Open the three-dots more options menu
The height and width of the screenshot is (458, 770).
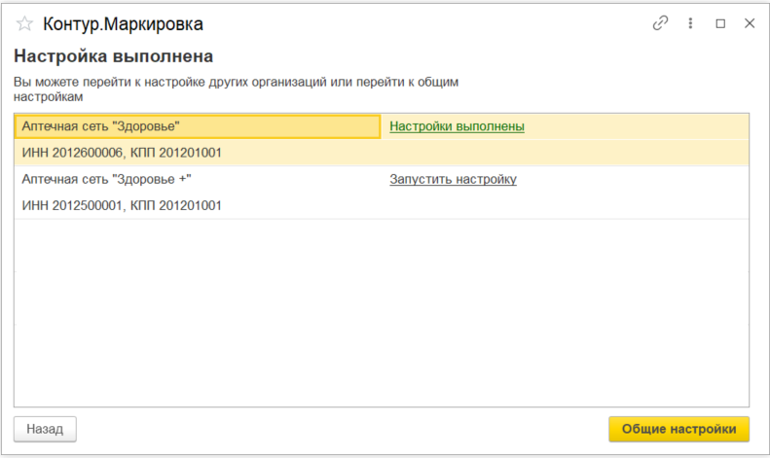pyautogui.click(x=690, y=23)
